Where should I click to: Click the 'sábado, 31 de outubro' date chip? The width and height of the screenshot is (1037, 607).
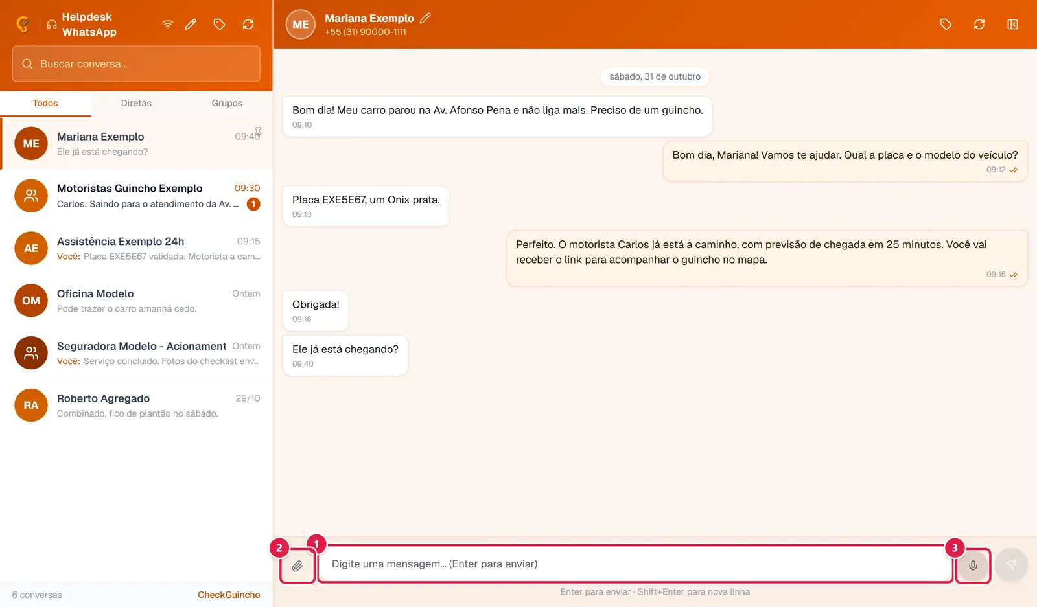(655, 76)
